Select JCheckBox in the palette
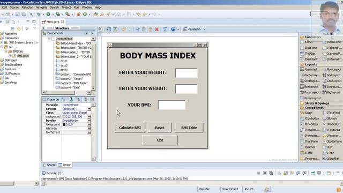This screenshot has width=343, height=193. pyautogui.click(x=309, y=124)
